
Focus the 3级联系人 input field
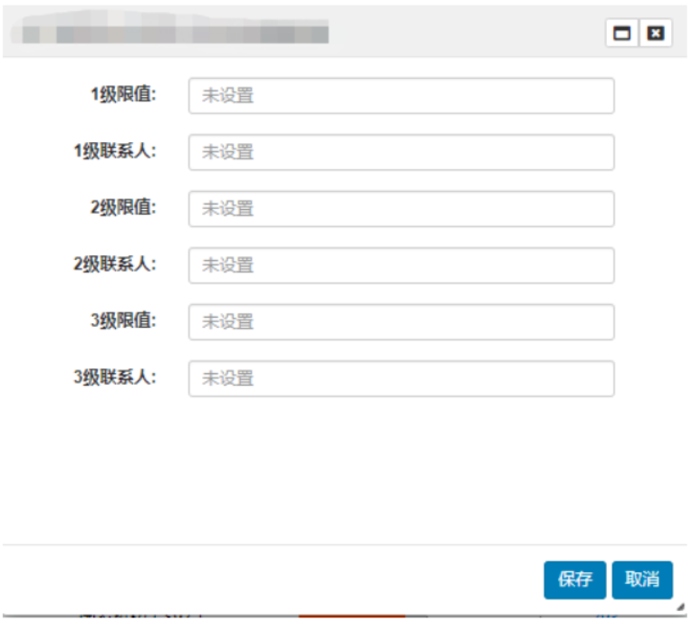[401, 378]
